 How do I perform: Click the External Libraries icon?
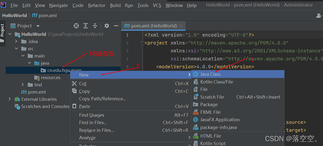17,99
